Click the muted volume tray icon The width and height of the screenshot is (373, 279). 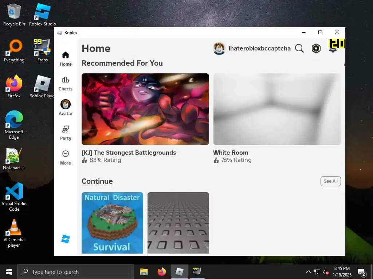(x=326, y=272)
